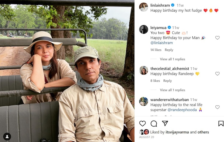Open wandererwithaturban's avatar
The height and width of the screenshot is (142, 224).
coord(144,102)
